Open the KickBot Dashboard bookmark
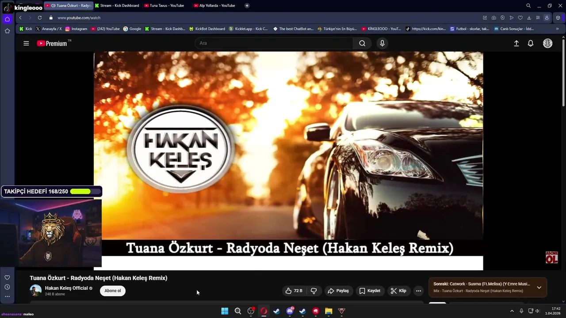 207,29
